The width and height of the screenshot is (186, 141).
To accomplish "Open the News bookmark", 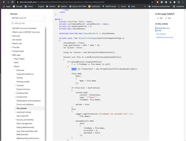I will point(29,6).
